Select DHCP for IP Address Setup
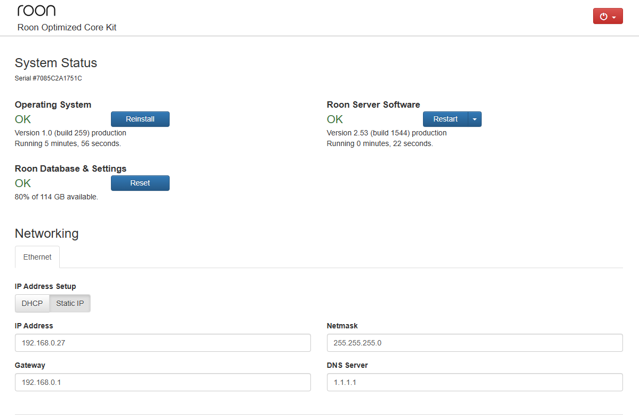The image size is (639, 419). point(31,303)
